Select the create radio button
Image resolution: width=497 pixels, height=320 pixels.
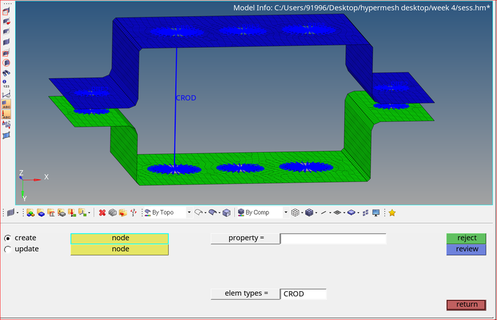(7, 238)
